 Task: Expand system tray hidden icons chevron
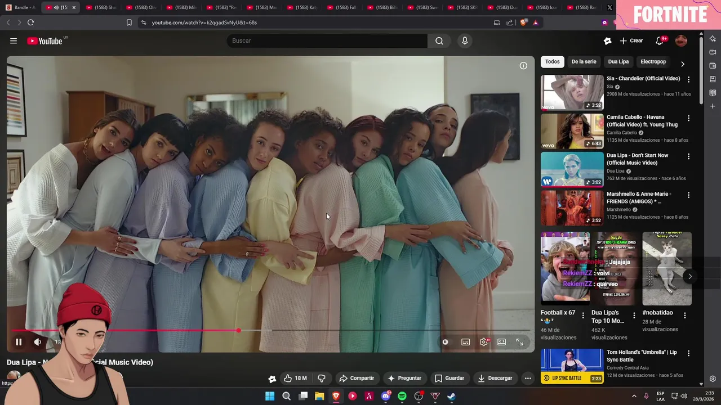click(x=634, y=396)
